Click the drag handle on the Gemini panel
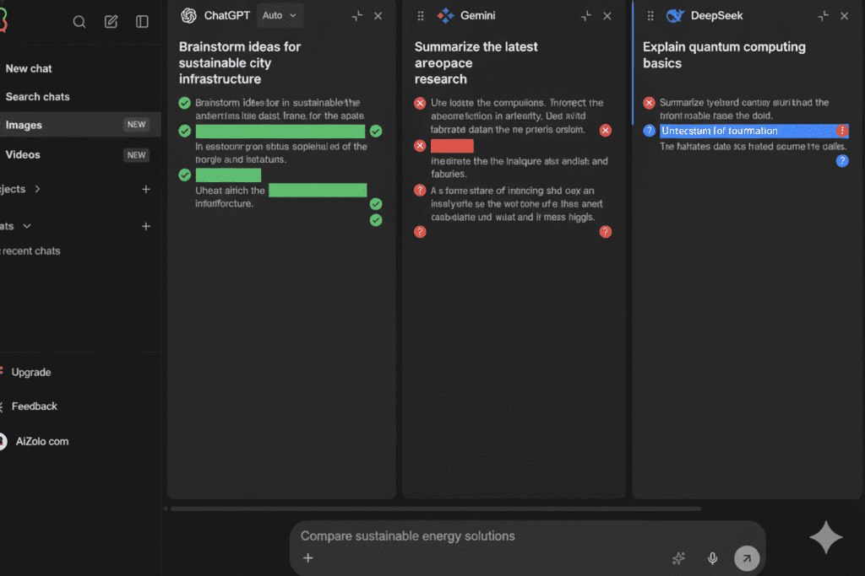Viewport: 865px width, 576px height. [421, 16]
